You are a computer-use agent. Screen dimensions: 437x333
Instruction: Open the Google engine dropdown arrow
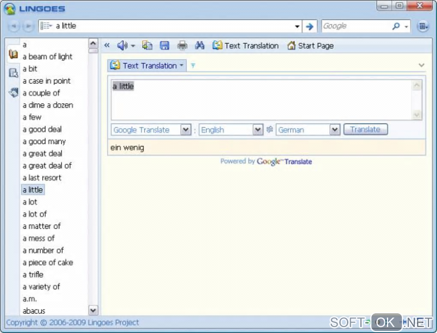(x=406, y=27)
